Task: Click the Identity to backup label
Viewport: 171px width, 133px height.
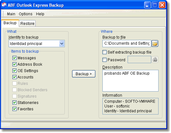Action: point(24,37)
